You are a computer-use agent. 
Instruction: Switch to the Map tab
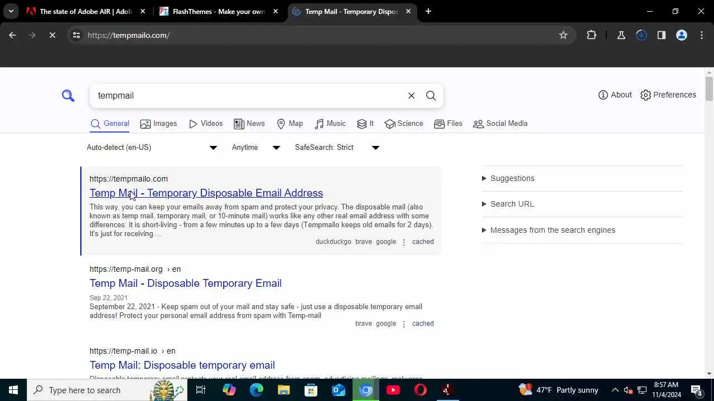(x=290, y=124)
